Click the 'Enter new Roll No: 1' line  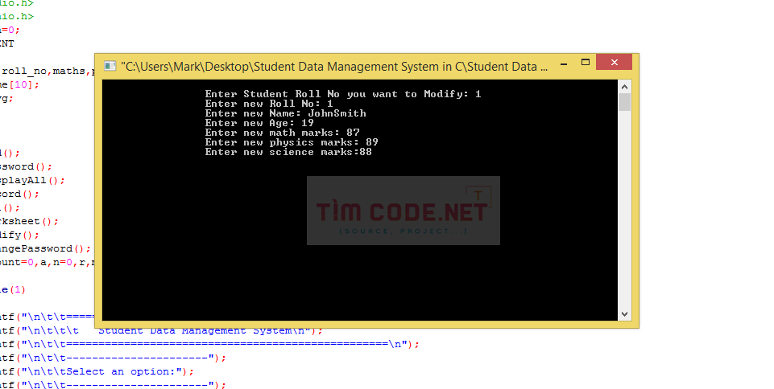269,104
